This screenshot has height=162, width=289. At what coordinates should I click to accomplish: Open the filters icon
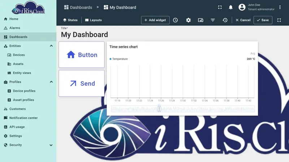[x=213, y=20]
